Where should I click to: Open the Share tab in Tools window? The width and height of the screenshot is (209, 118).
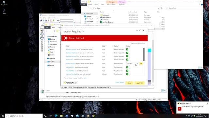point(97,5)
